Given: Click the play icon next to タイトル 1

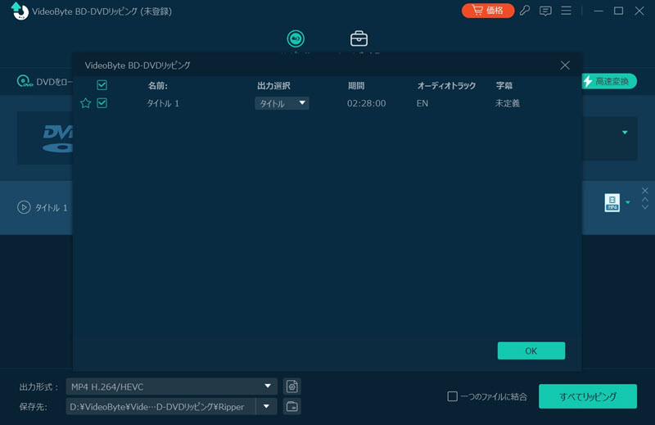Looking at the screenshot, I should 24,207.
